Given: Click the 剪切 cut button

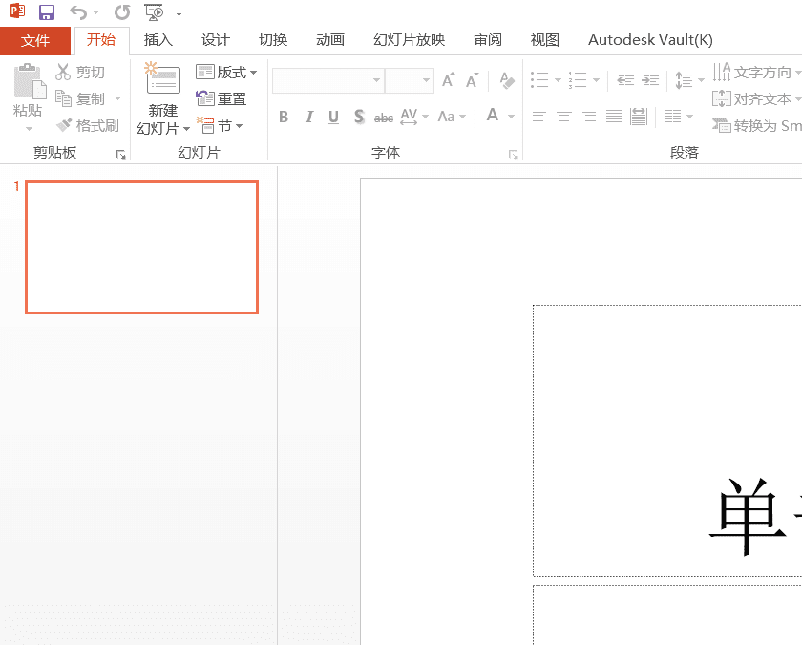Looking at the screenshot, I should [80, 73].
